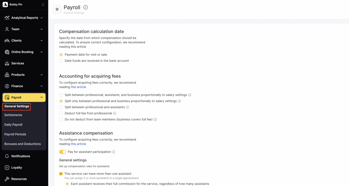Select 'Date funds are received in bank account'

pos(61,61)
